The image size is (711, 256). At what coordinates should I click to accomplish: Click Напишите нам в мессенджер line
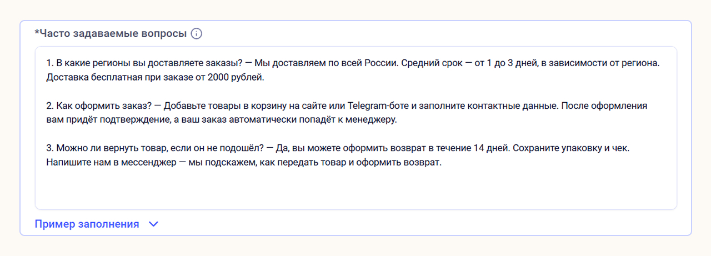pos(106,162)
